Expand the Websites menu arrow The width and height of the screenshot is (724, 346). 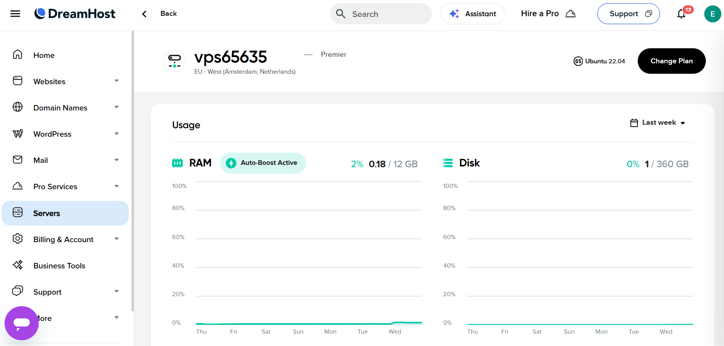[116, 81]
